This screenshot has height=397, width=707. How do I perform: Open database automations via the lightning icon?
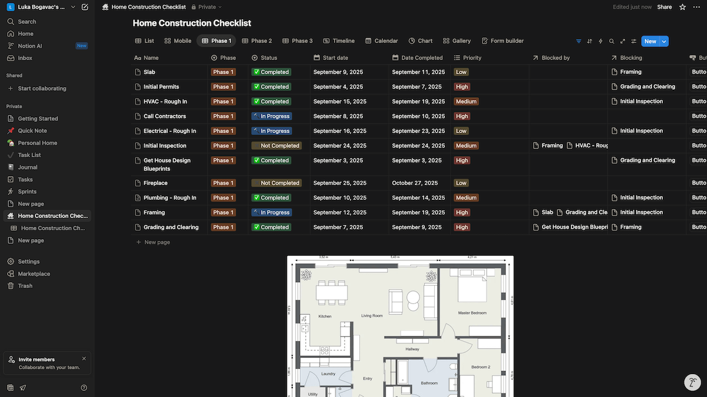click(x=600, y=41)
